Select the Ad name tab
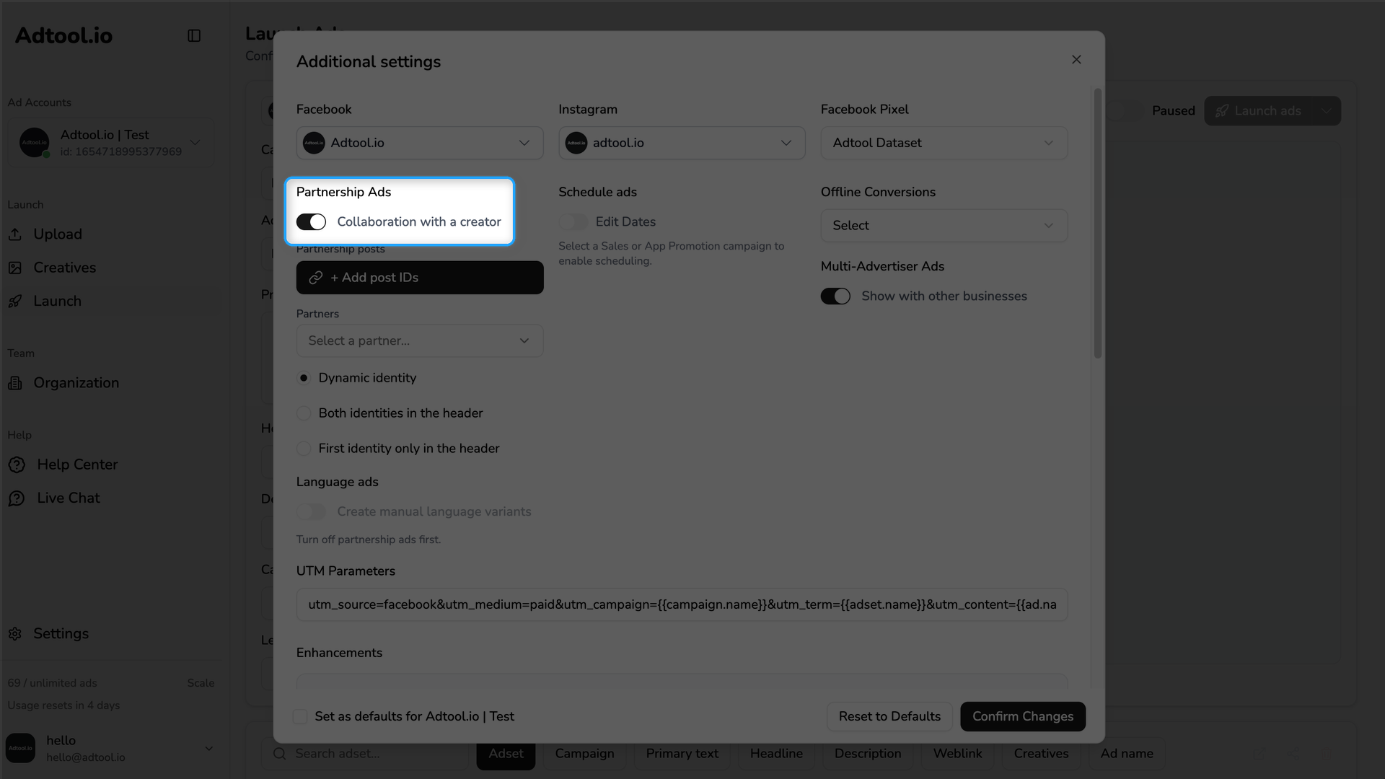 (1127, 754)
